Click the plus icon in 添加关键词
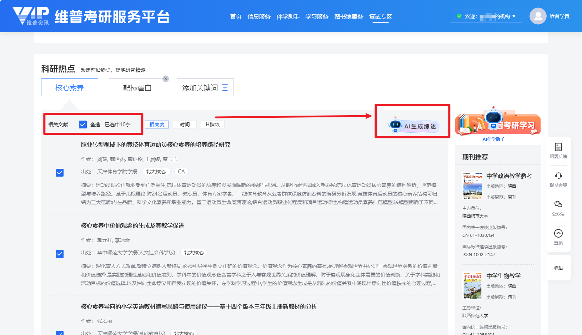Image resolution: width=582 pixels, height=335 pixels. (x=225, y=87)
